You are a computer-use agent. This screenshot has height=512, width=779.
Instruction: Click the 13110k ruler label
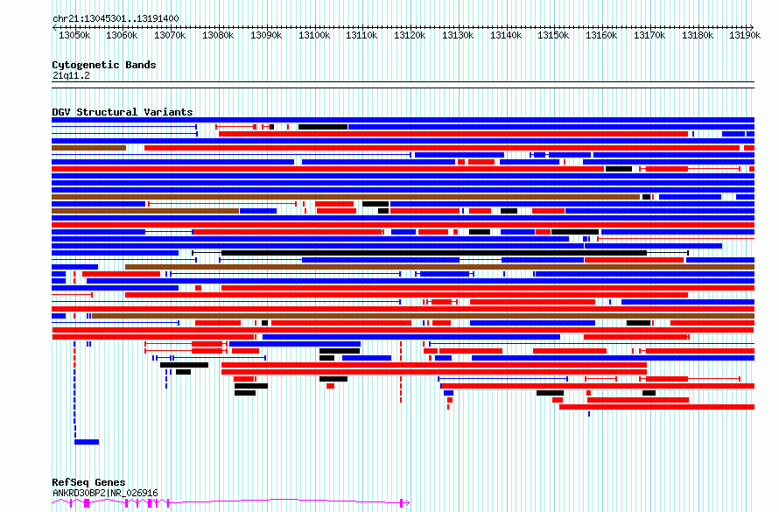(x=361, y=35)
